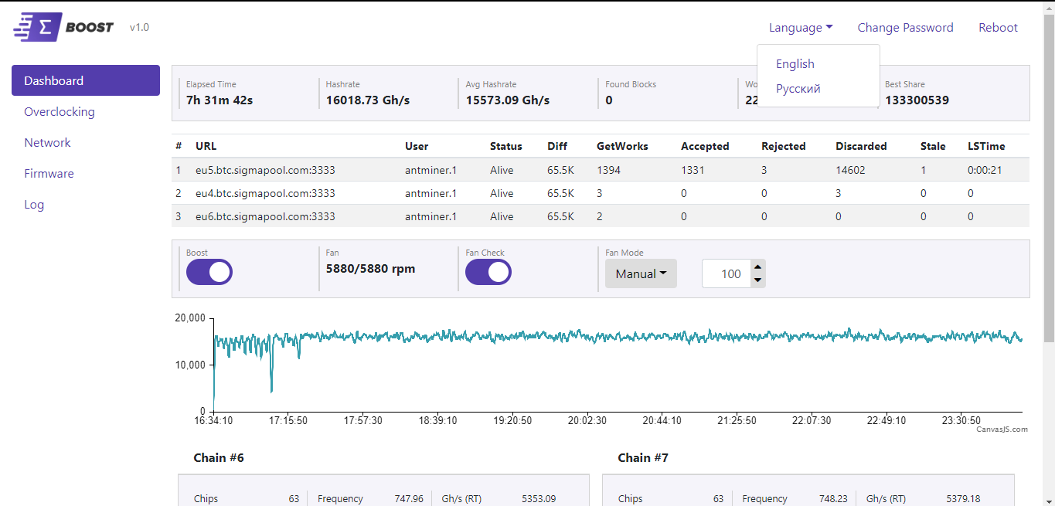This screenshot has width=1055, height=506.
Task: Collapse the Language dropdown
Action: 801,27
